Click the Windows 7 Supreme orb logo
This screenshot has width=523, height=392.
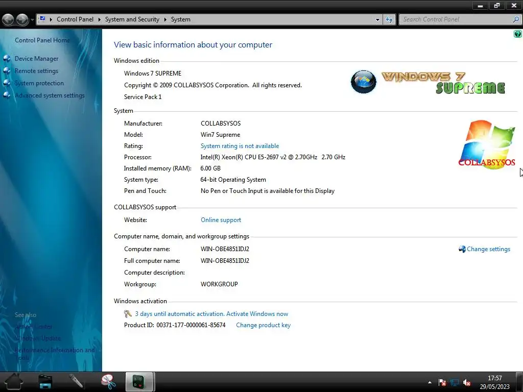(x=364, y=82)
